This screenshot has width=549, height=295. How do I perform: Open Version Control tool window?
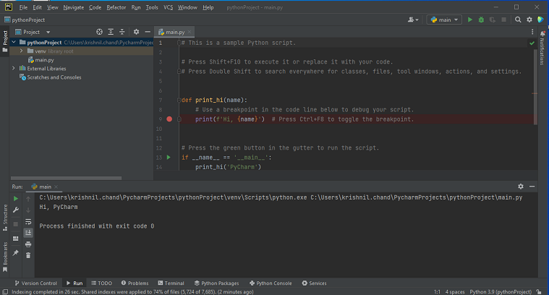(35, 283)
